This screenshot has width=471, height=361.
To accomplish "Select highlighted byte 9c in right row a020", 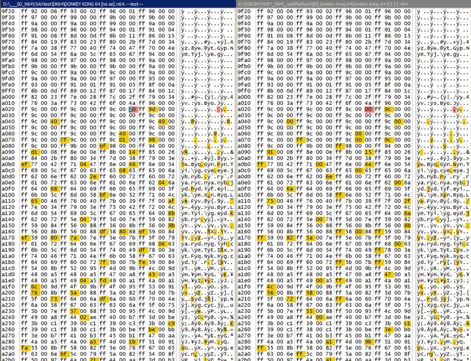I will pyautogui.click(x=388, y=109).
